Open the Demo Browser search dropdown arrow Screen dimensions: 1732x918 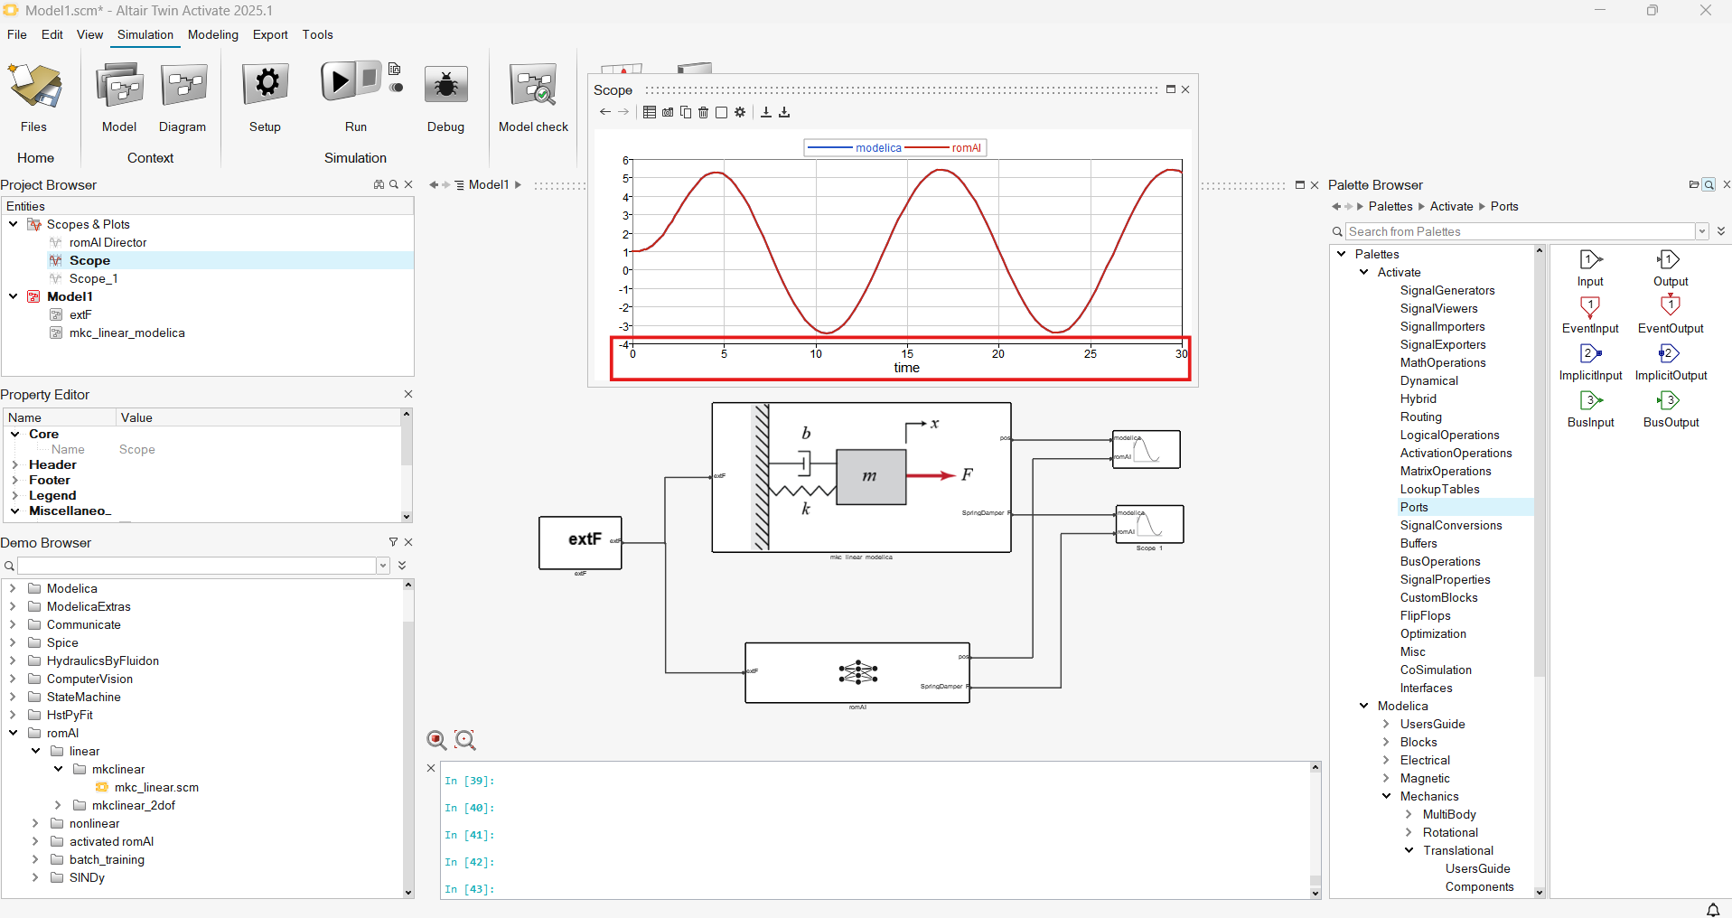click(x=383, y=566)
